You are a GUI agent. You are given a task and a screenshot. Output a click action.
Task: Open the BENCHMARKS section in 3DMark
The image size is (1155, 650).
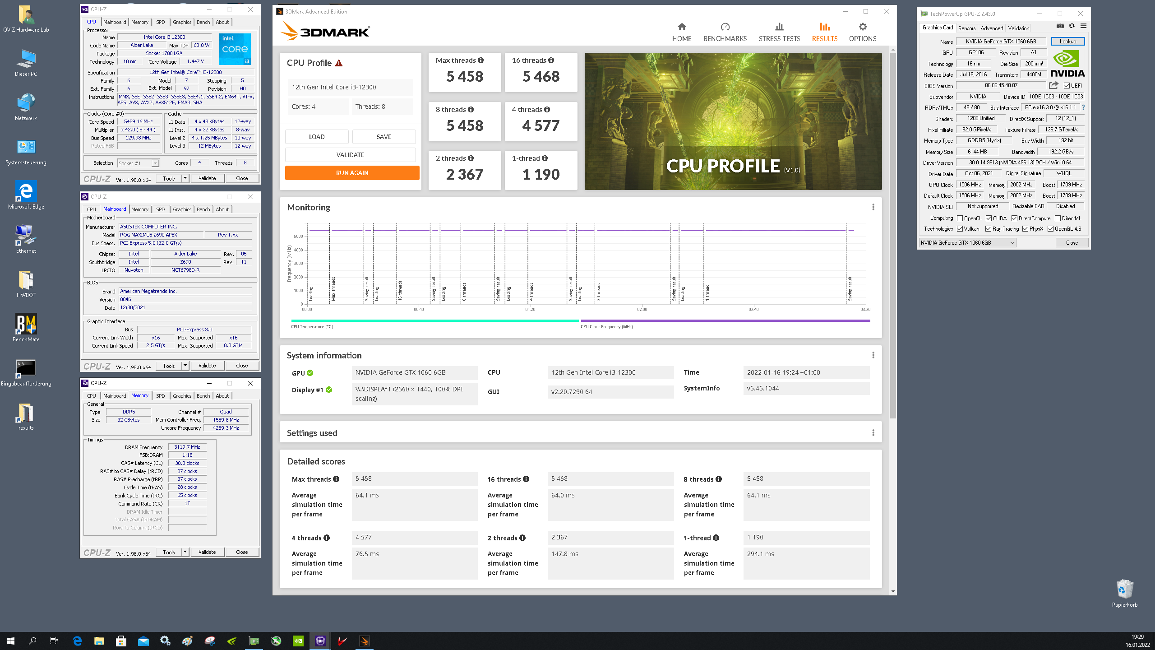point(725,32)
